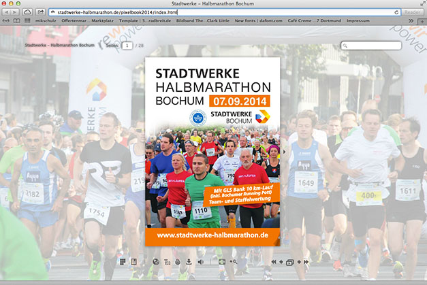The height and width of the screenshot is (285, 427).
Task: Mute sound with the speaker icon
Action: 200,262
